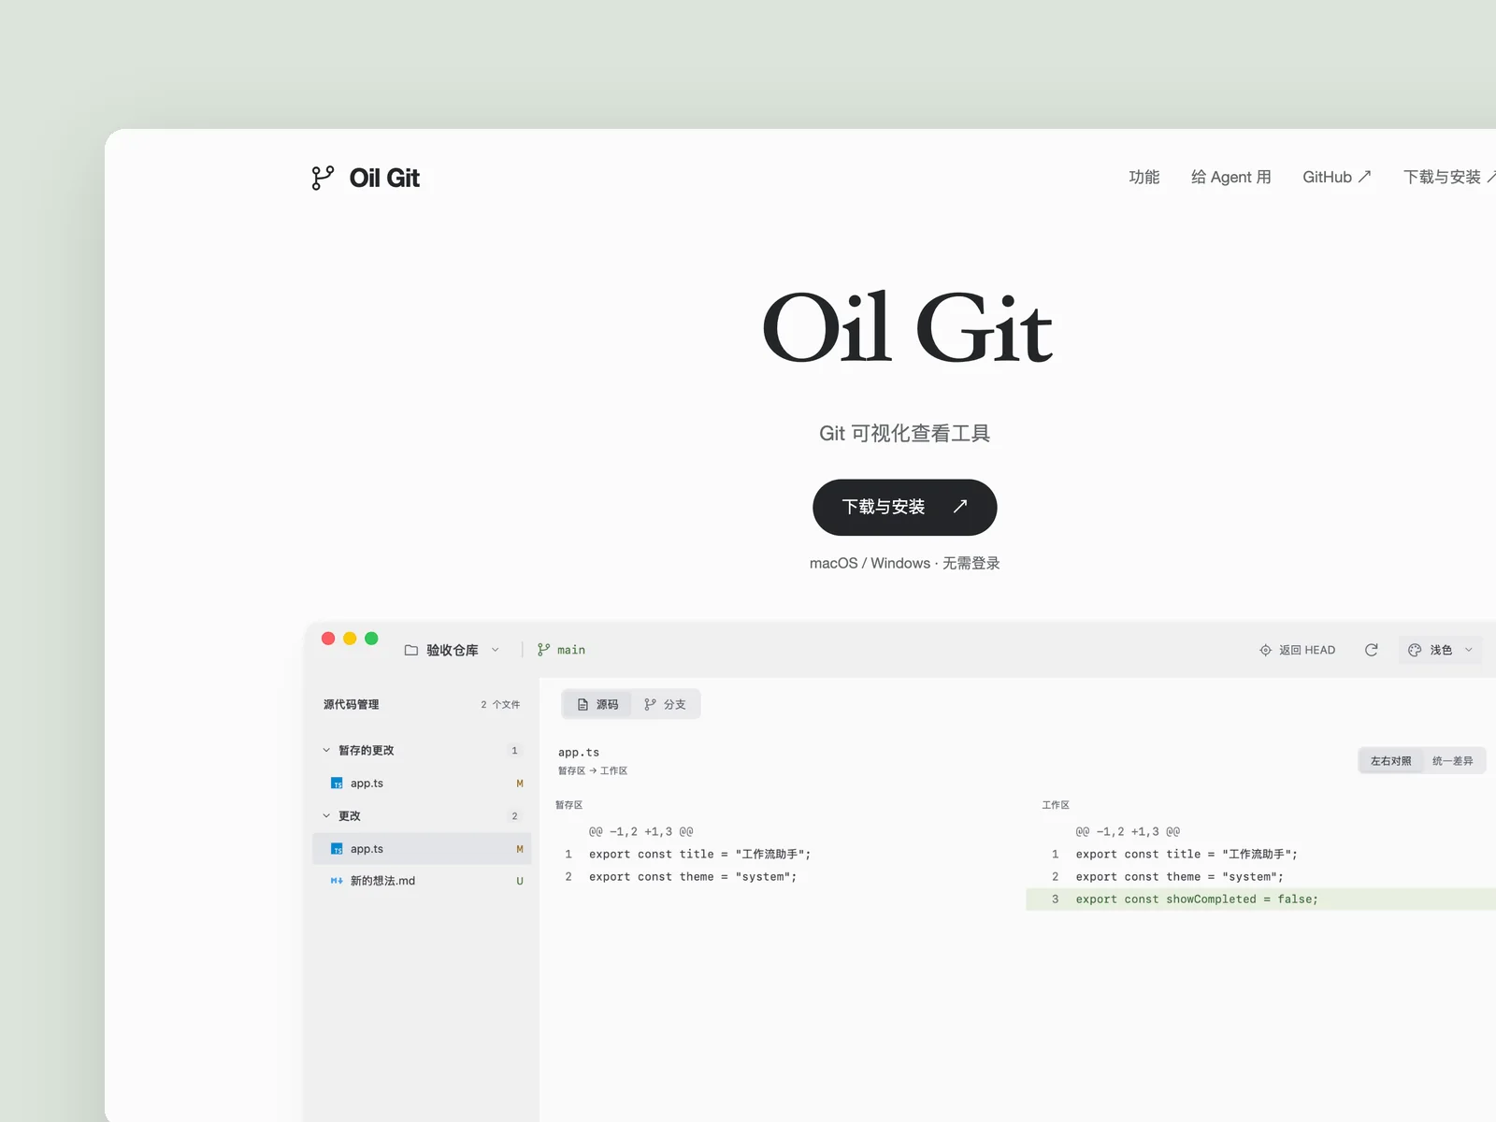This screenshot has height=1122, width=1496.
Task: Enable the 左右对照 diff view
Action: (1390, 761)
